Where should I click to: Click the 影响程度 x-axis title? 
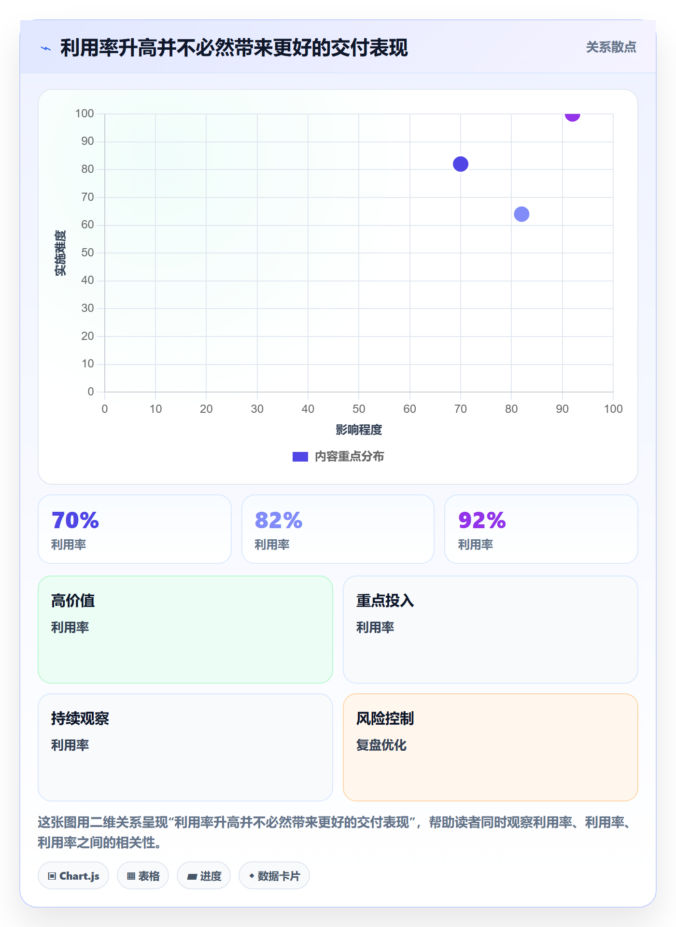[x=359, y=430]
